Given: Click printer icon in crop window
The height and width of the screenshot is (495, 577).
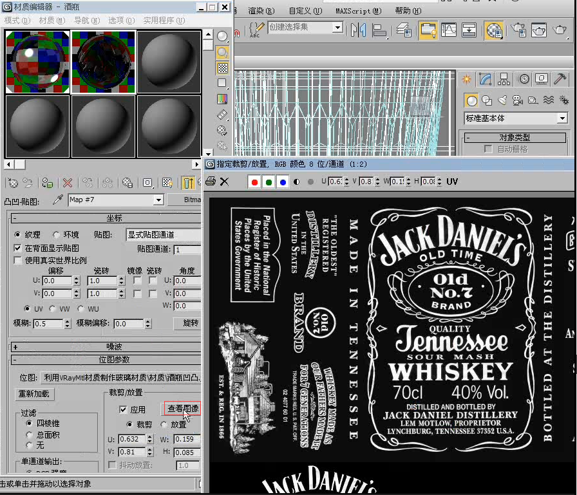Looking at the screenshot, I should click(x=211, y=182).
